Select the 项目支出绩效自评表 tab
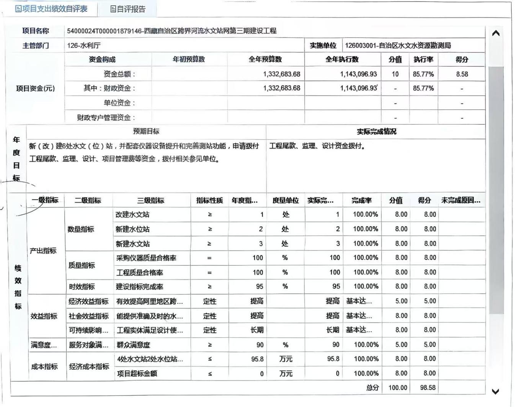Screen dimensions: 516x407 pos(51,9)
